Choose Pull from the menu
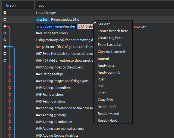The width and height of the screenshot is (174, 138). [x=113, y=86]
